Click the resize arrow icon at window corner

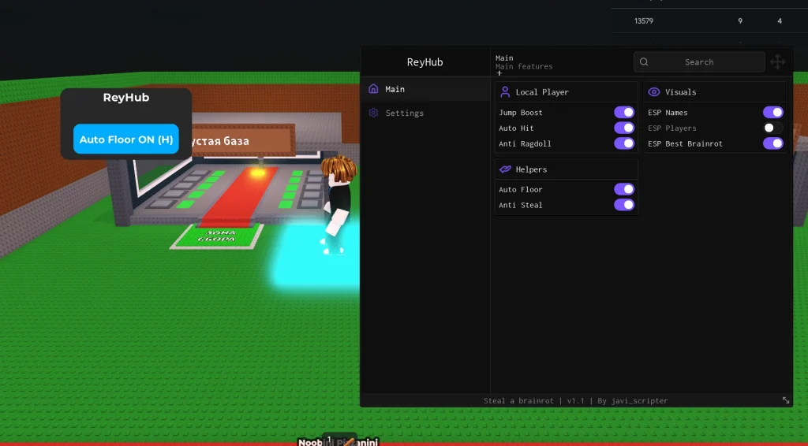(x=786, y=400)
